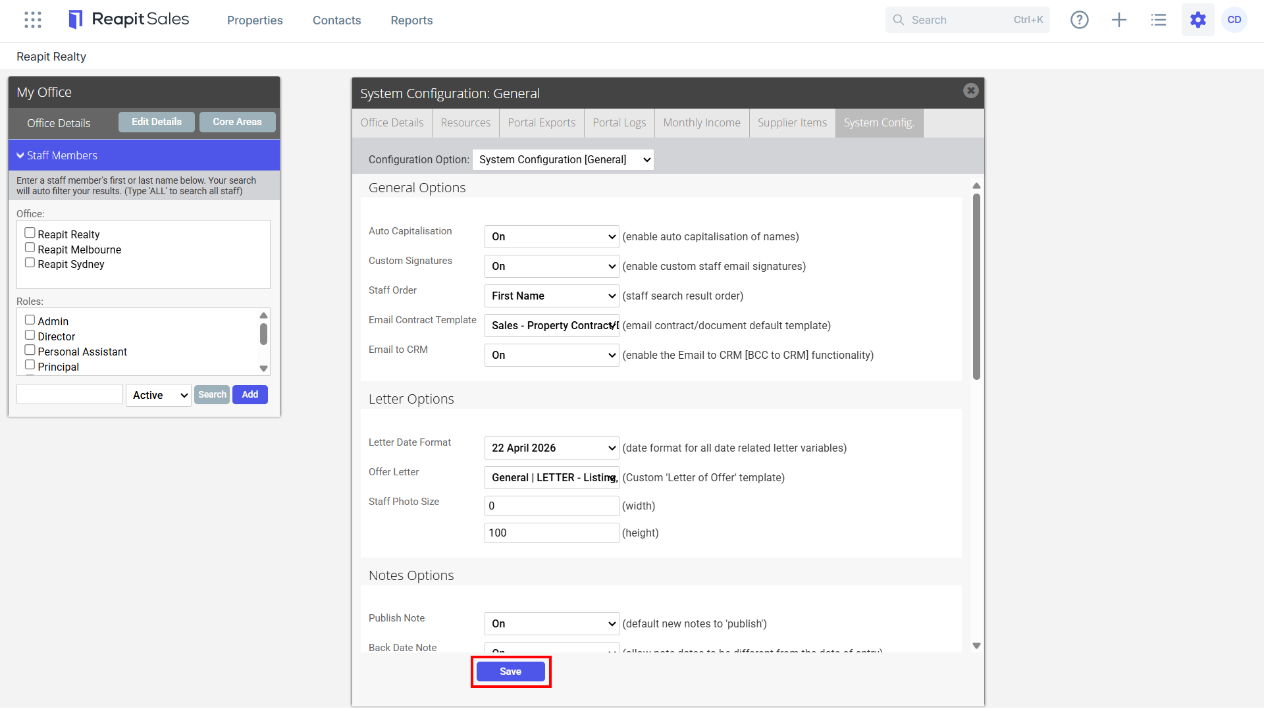Click the search magnifier icon

pos(899,20)
